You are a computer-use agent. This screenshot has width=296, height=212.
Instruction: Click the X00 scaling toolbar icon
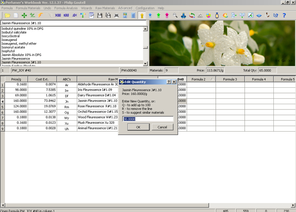pos(58,16)
